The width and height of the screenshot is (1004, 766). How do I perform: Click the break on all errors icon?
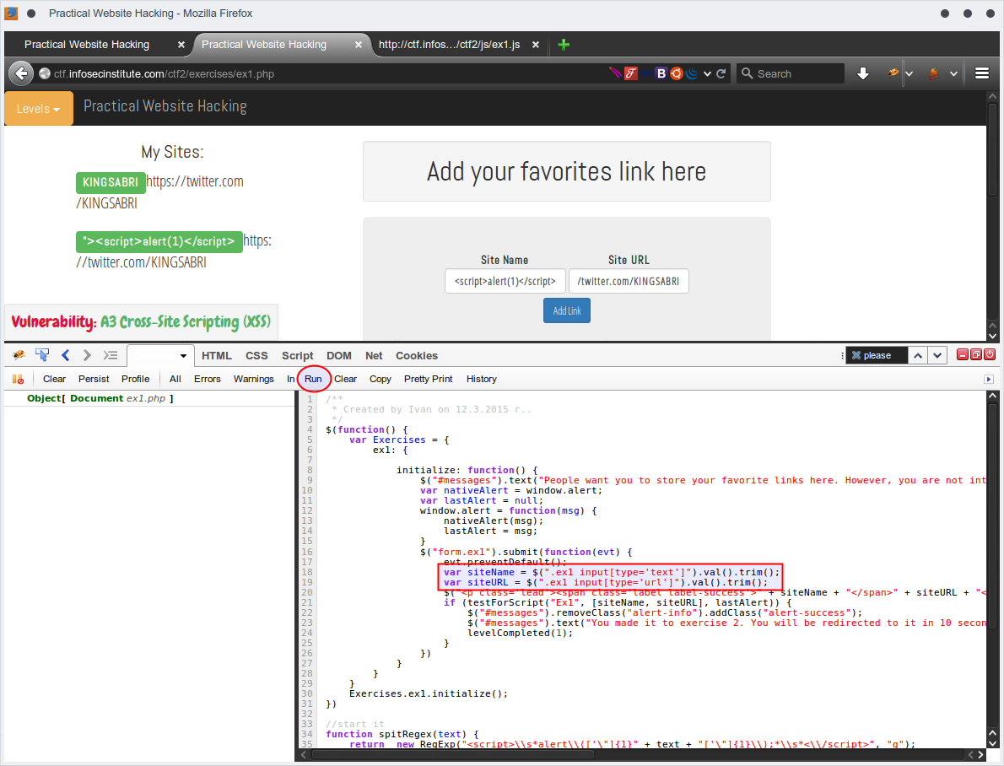point(18,379)
